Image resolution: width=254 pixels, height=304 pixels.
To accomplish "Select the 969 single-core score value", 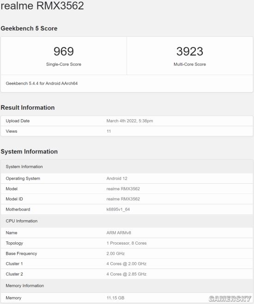I will pyautogui.click(x=64, y=52).
